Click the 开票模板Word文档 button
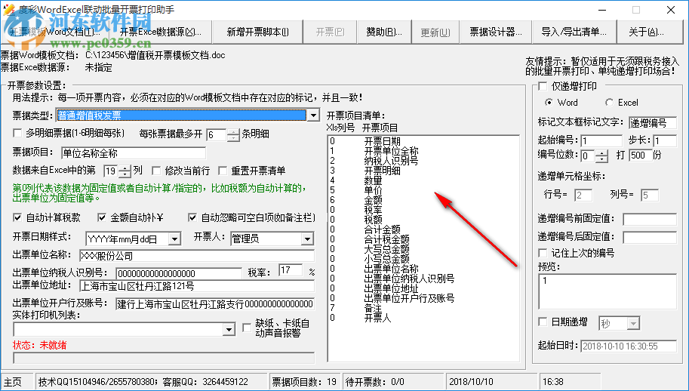689x391 pixels. click(x=54, y=32)
